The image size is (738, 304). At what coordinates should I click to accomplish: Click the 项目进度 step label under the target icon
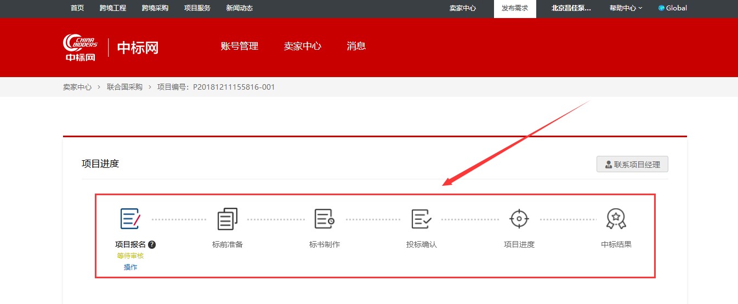(519, 244)
